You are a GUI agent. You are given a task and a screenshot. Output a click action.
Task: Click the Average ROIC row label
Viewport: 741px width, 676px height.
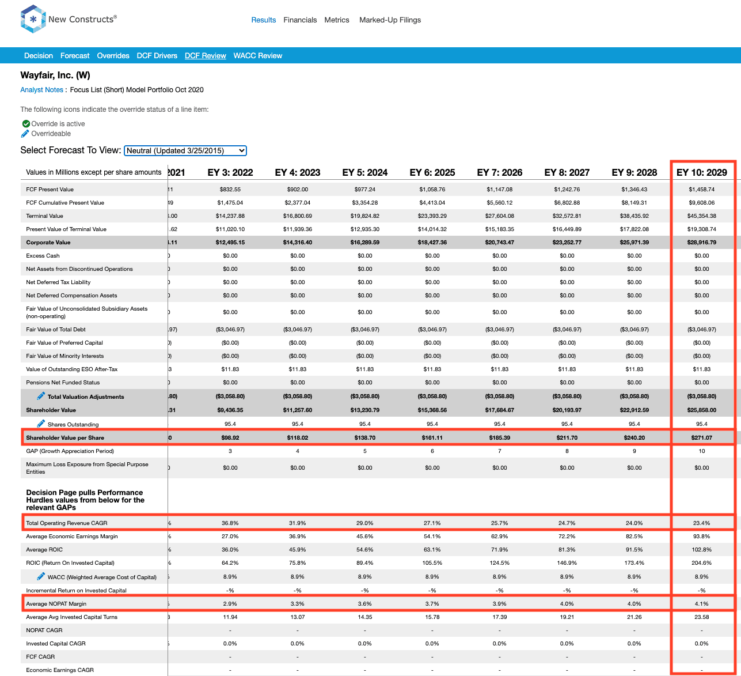(x=44, y=550)
